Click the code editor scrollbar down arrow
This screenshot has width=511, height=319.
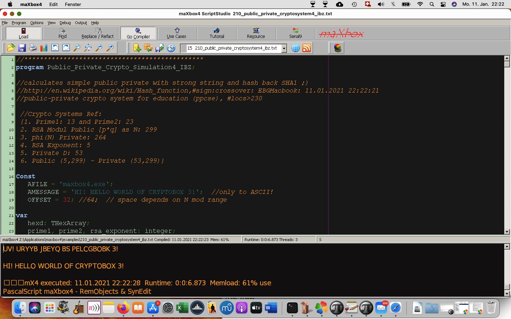coord(507,231)
